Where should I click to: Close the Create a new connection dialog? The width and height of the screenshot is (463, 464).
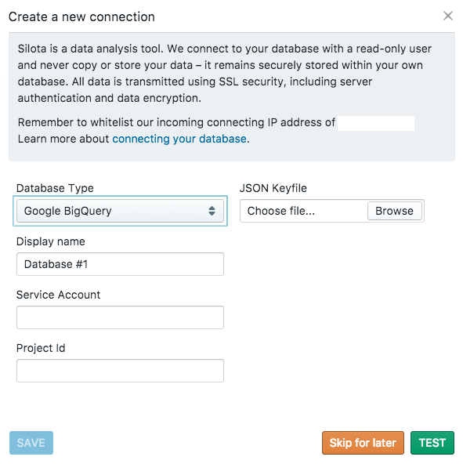tap(448, 16)
